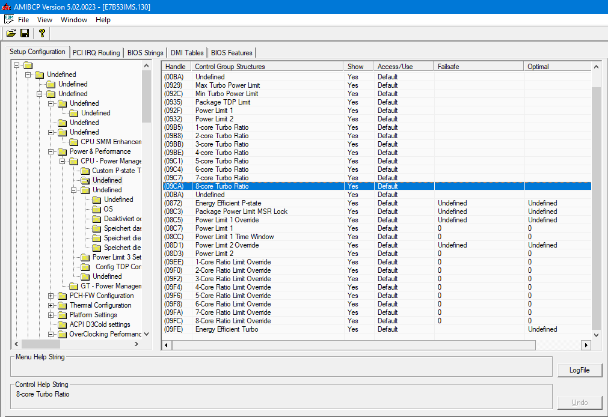Viewport: 608px width, 417px height.
Task: Collapse the Power & Performance tree node
Action: [51, 151]
